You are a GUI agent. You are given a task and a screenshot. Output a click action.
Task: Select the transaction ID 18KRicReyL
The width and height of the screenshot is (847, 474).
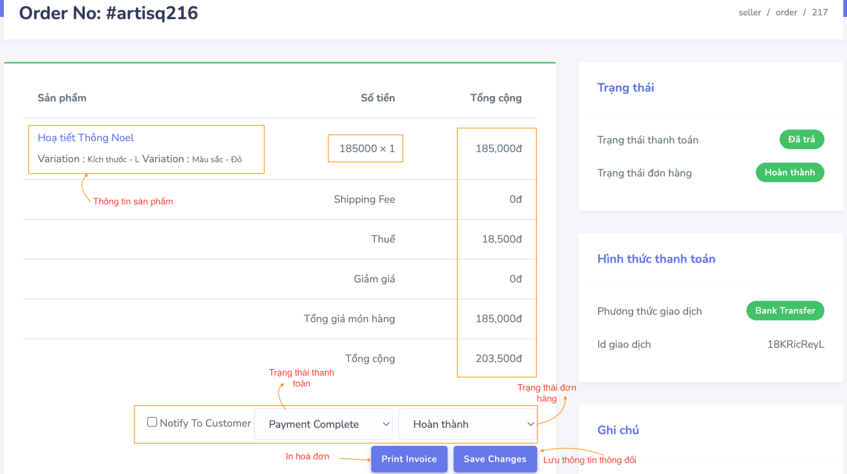(x=796, y=345)
